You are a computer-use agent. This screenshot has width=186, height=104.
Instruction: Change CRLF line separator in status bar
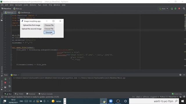click(x=139, y=97)
